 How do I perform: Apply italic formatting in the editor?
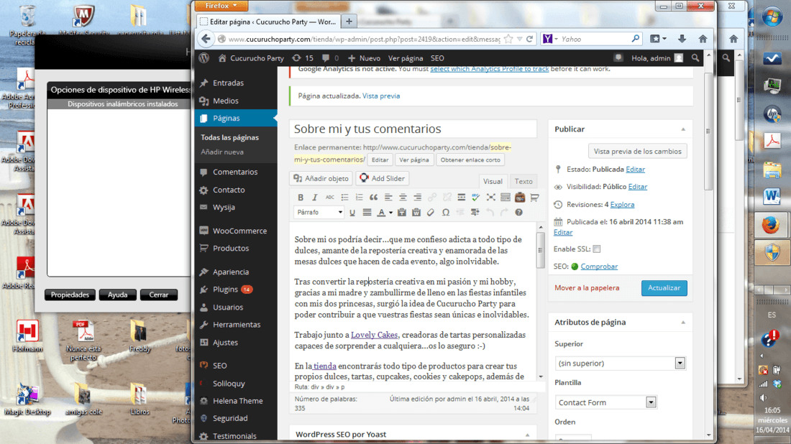(315, 198)
